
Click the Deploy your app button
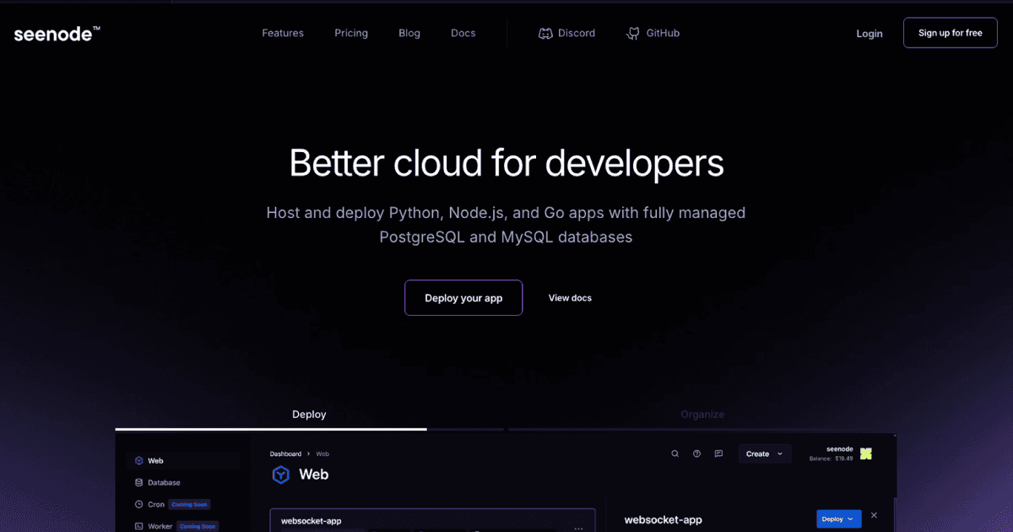pos(463,298)
